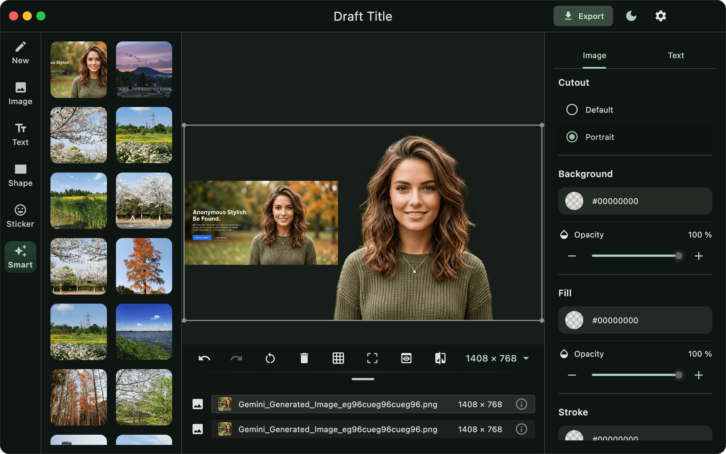Click the Background hex value #00000000
The width and height of the screenshot is (726, 454).
(615, 201)
